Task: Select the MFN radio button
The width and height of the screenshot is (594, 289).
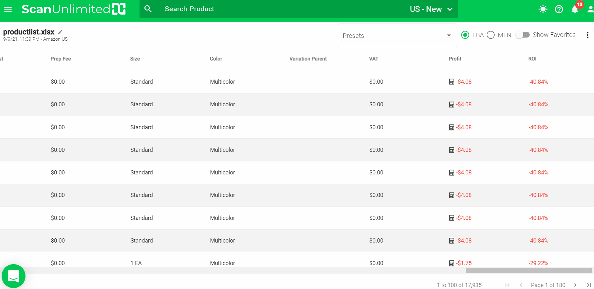Action: [x=490, y=35]
